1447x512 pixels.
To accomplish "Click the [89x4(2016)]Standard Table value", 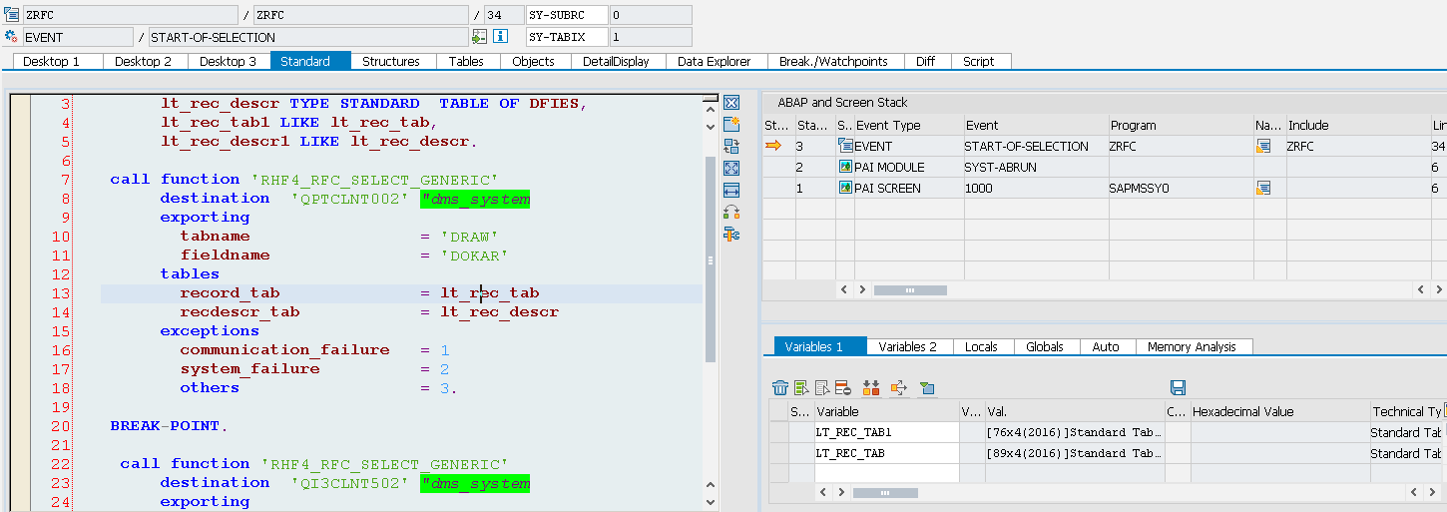I will (x=1074, y=453).
